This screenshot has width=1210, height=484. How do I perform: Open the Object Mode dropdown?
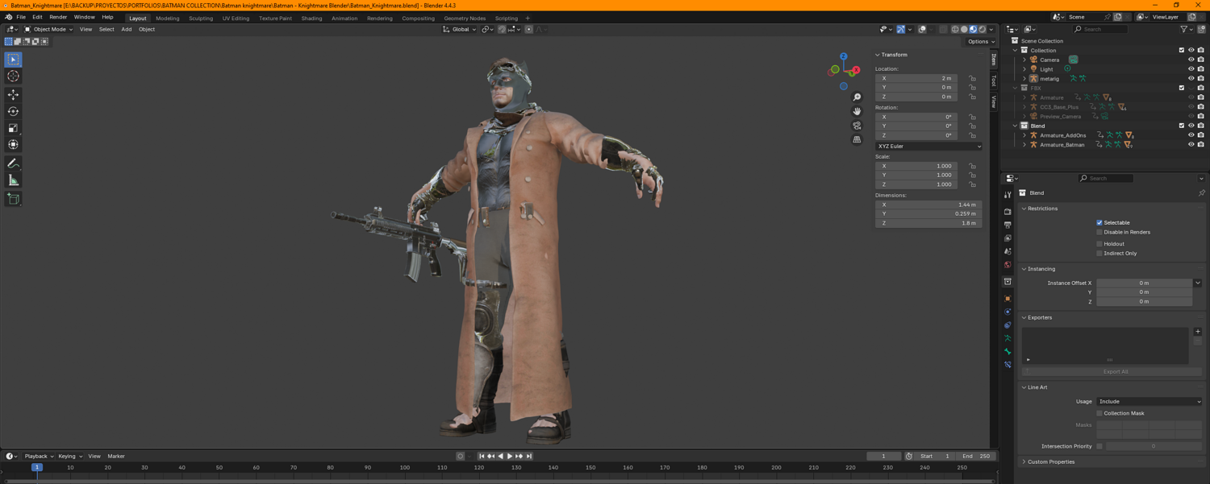(48, 30)
